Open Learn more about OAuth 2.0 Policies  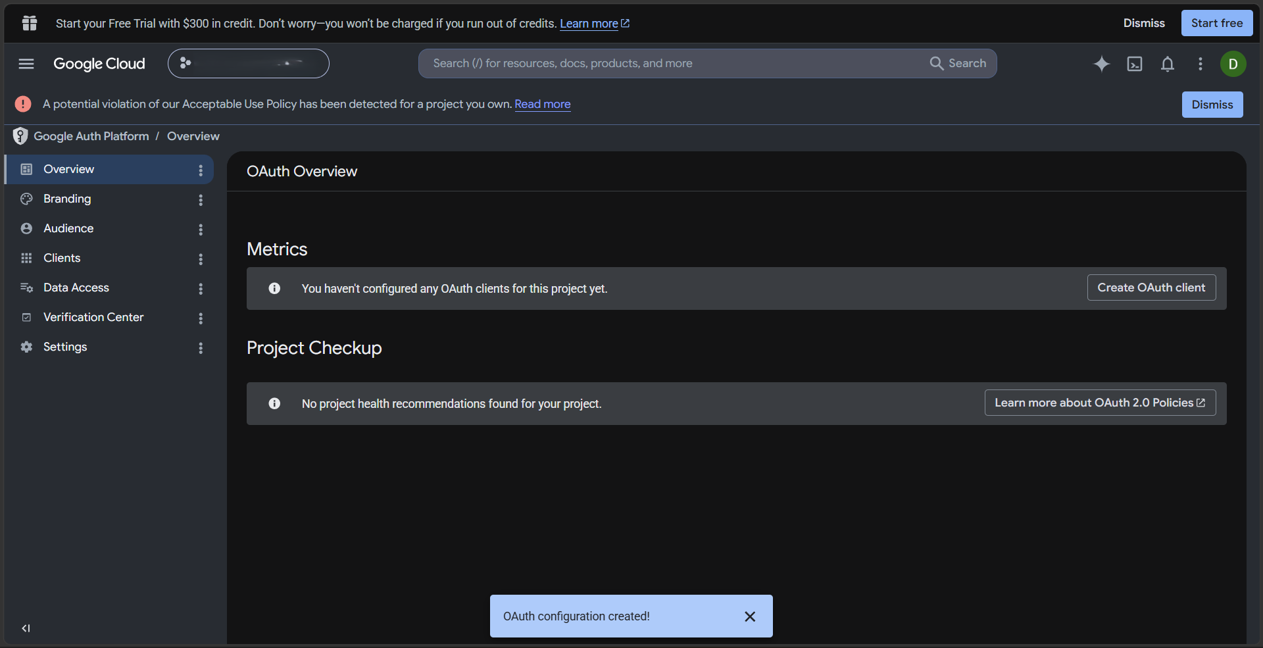point(1100,403)
